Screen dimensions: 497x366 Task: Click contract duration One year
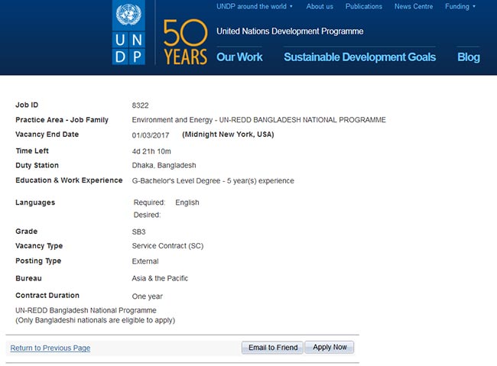147,296
